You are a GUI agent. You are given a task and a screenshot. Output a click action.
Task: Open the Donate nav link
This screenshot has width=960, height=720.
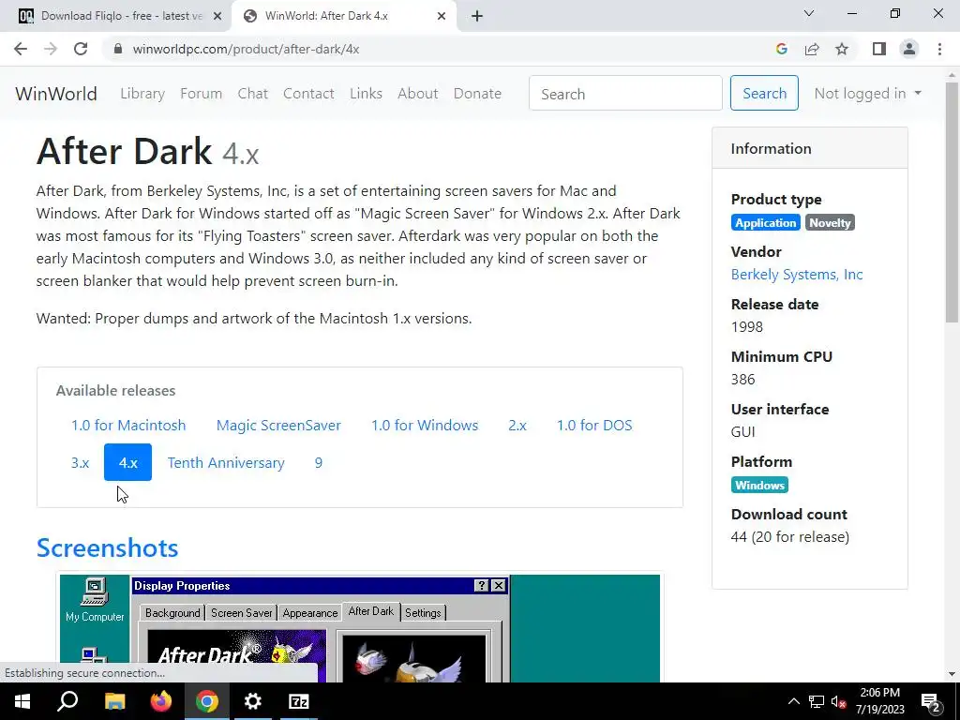[477, 94]
